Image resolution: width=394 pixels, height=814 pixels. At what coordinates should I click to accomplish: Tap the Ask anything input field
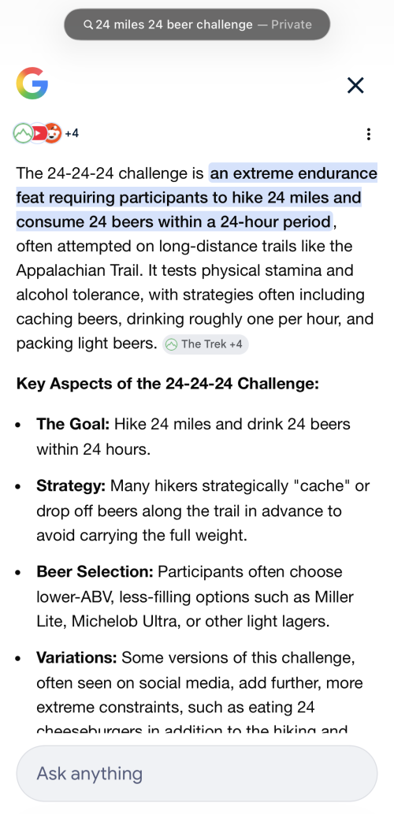click(197, 774)
